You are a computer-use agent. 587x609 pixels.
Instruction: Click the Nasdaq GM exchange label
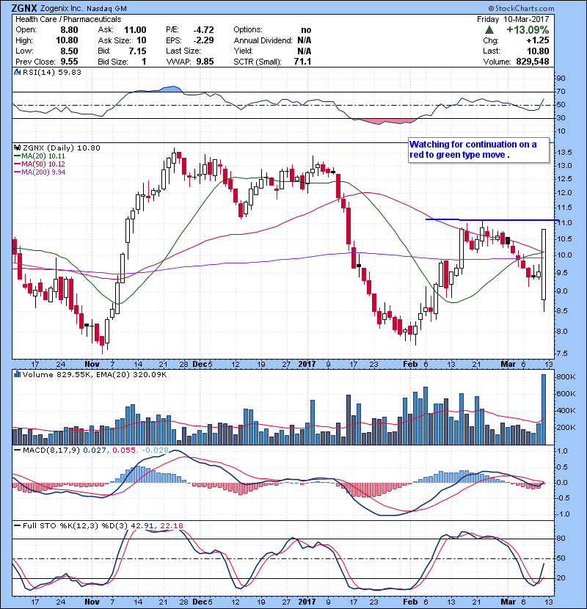click(x=107, y=9)
